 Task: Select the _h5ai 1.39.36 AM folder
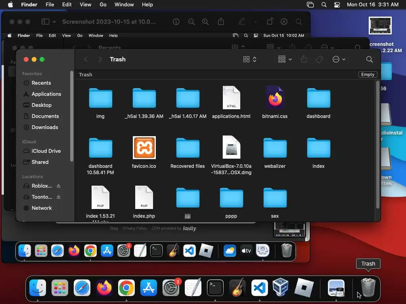pyautogui.click(x=144, y=98)
